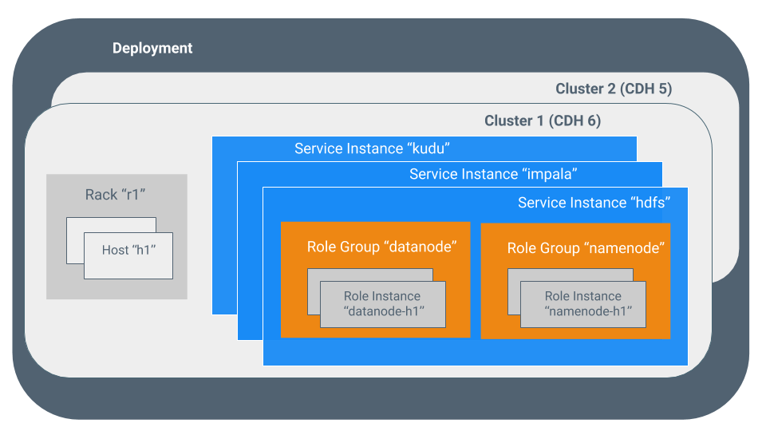Select the Role Group "datanode" label

point(381,247)
